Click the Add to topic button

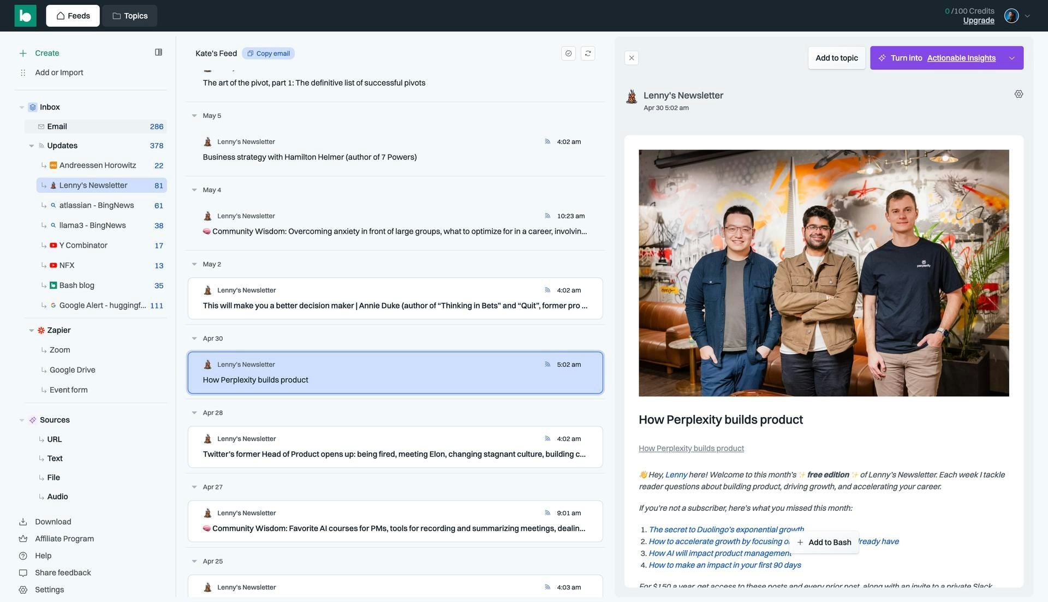click(x=836, y=58)
